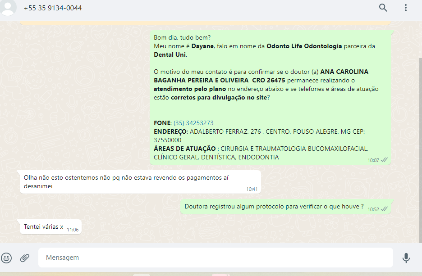Click the 10:52 message timestamp
Image resolution: width=422 pixels, height=276 pixels.
[373, 209]
